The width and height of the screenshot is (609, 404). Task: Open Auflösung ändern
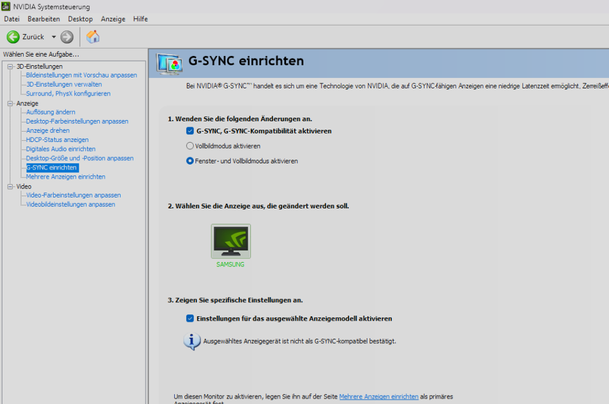[51, 112]
